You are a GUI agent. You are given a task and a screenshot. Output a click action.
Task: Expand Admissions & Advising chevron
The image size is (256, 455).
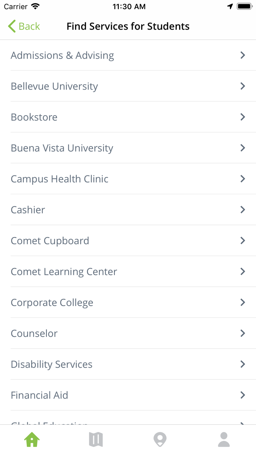tap(242, 55)
